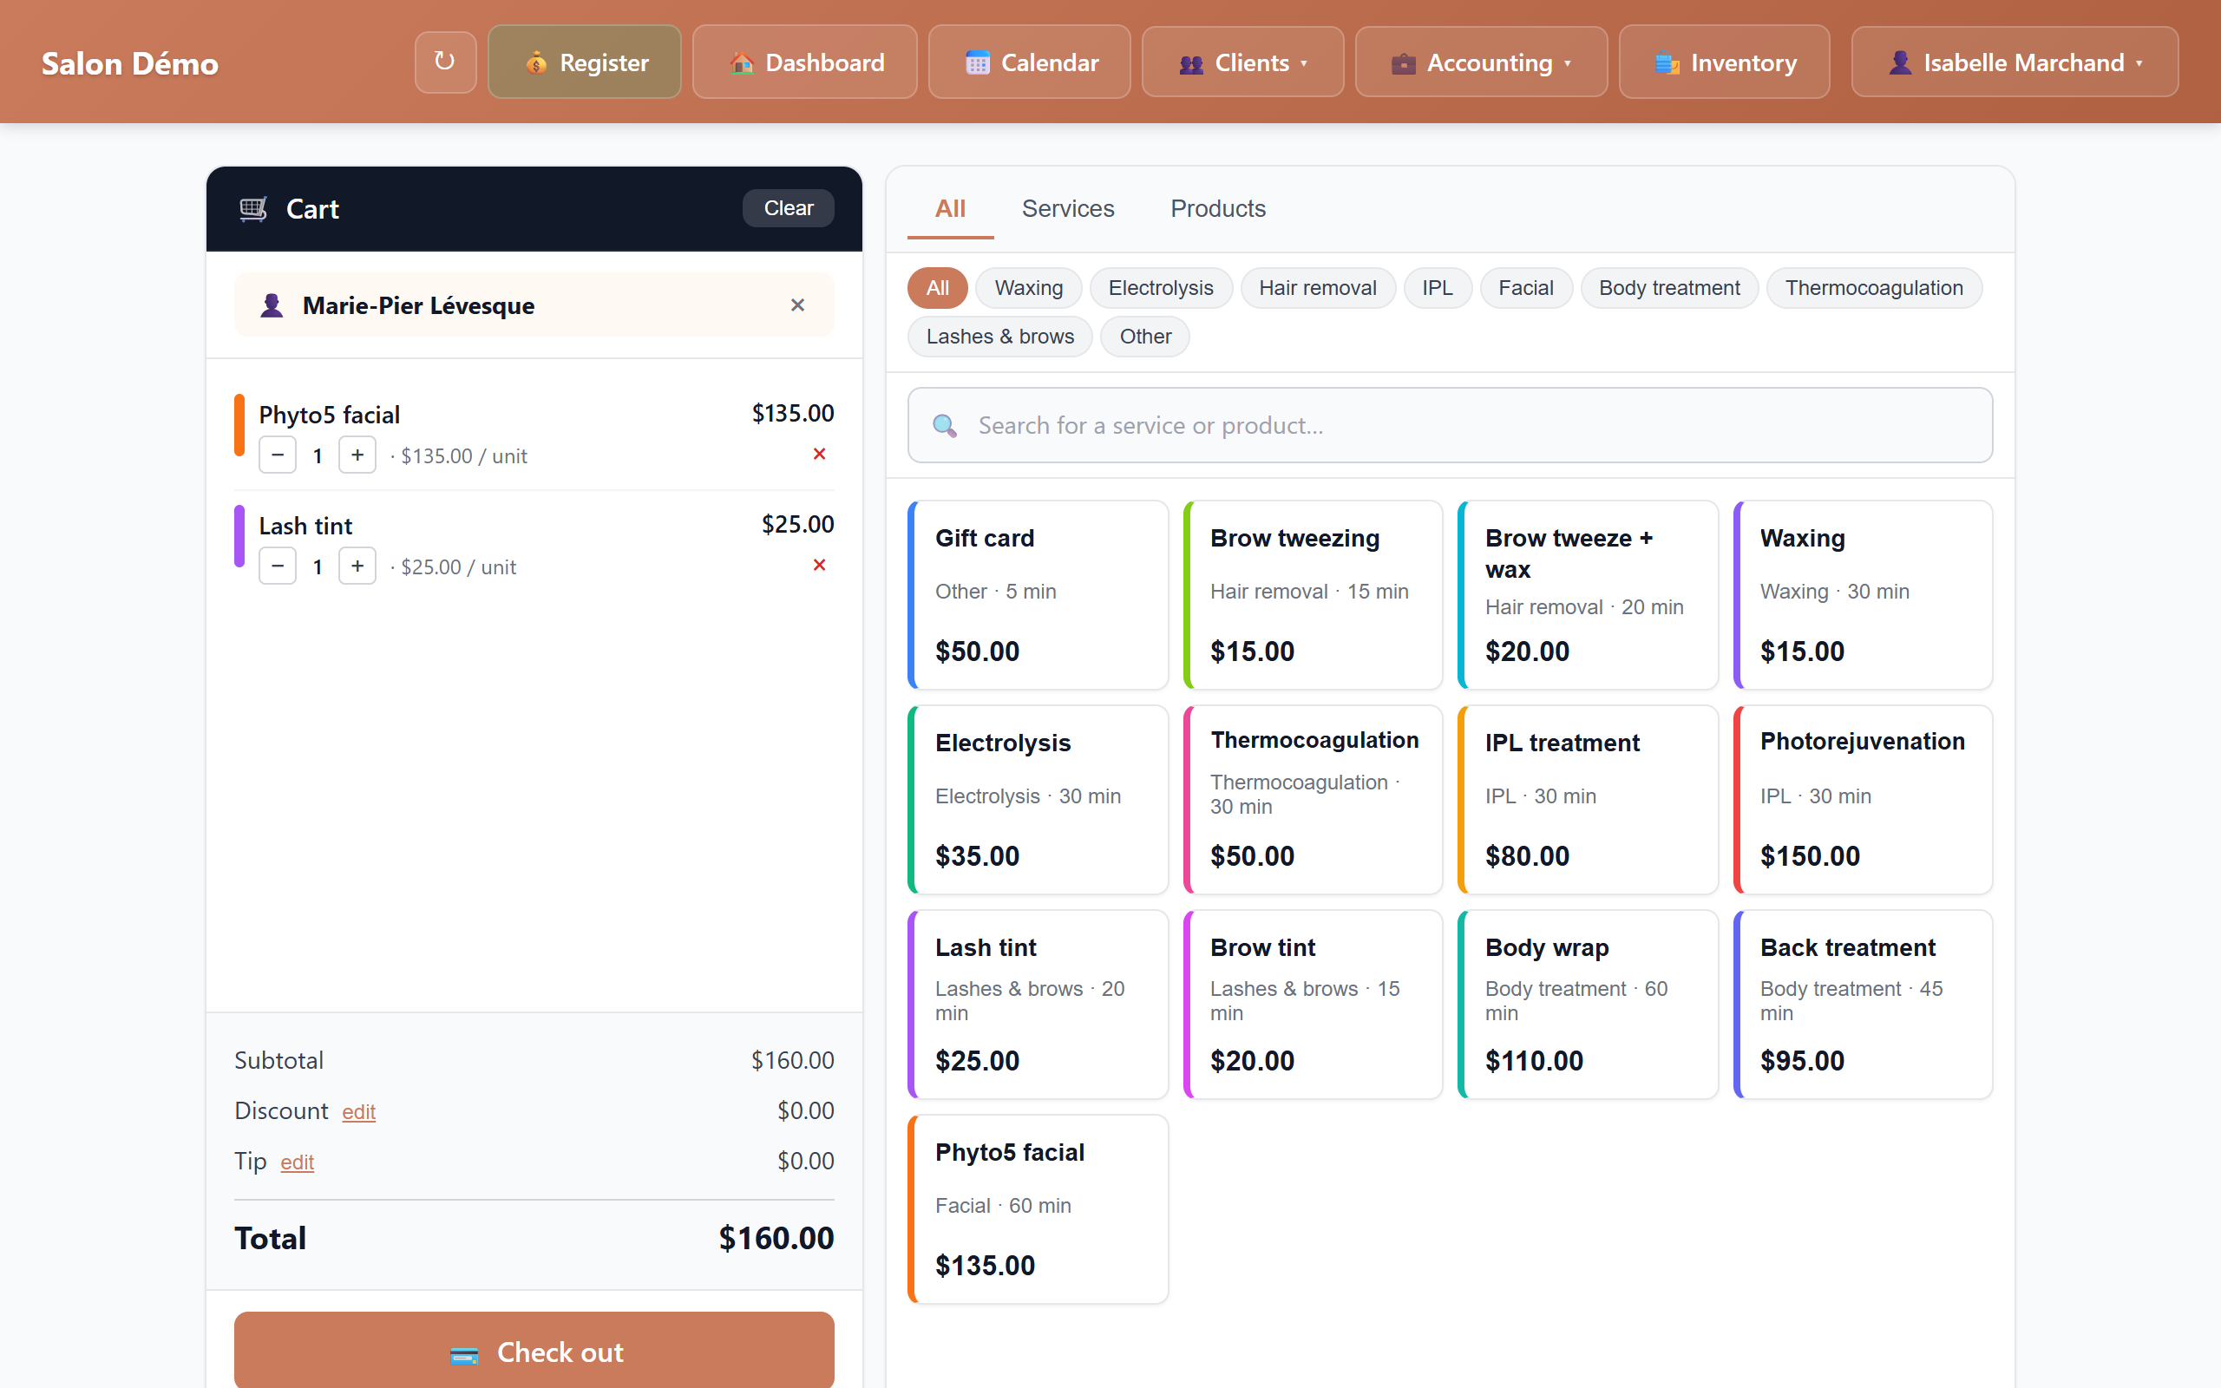Clear the cart contents
The width and height of the screenshot is (2221, 1388).
coord(789,208)
